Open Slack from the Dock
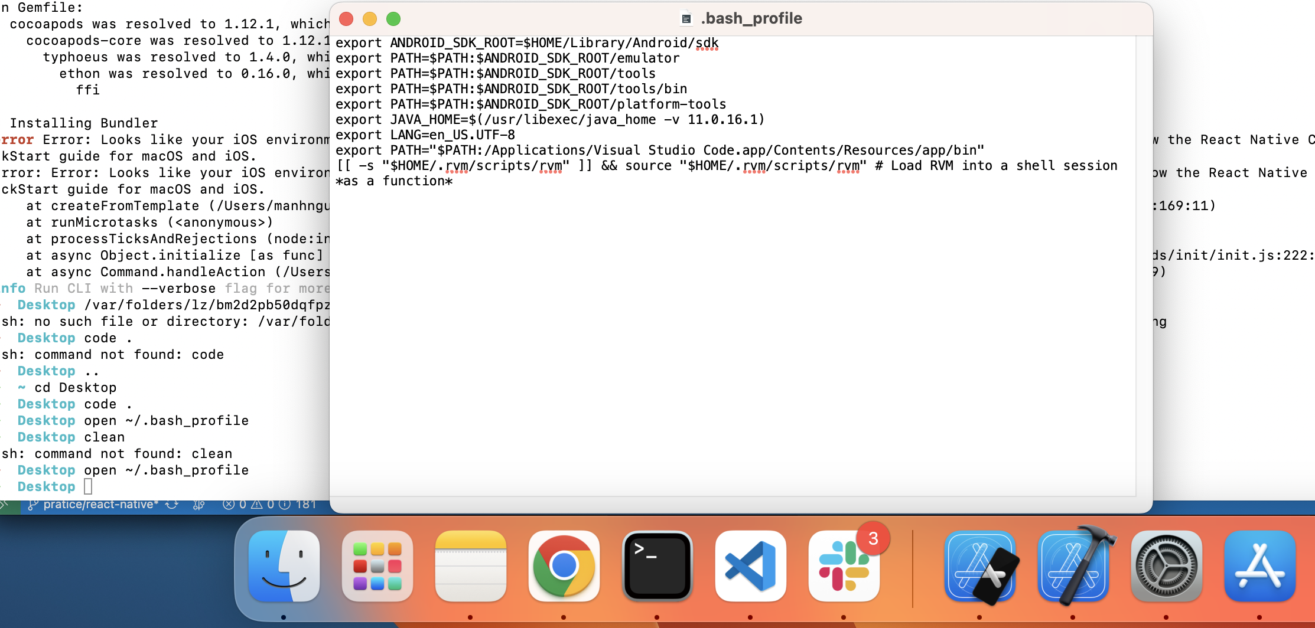Viewport: 1315px width, 628px height. point(844,566)
